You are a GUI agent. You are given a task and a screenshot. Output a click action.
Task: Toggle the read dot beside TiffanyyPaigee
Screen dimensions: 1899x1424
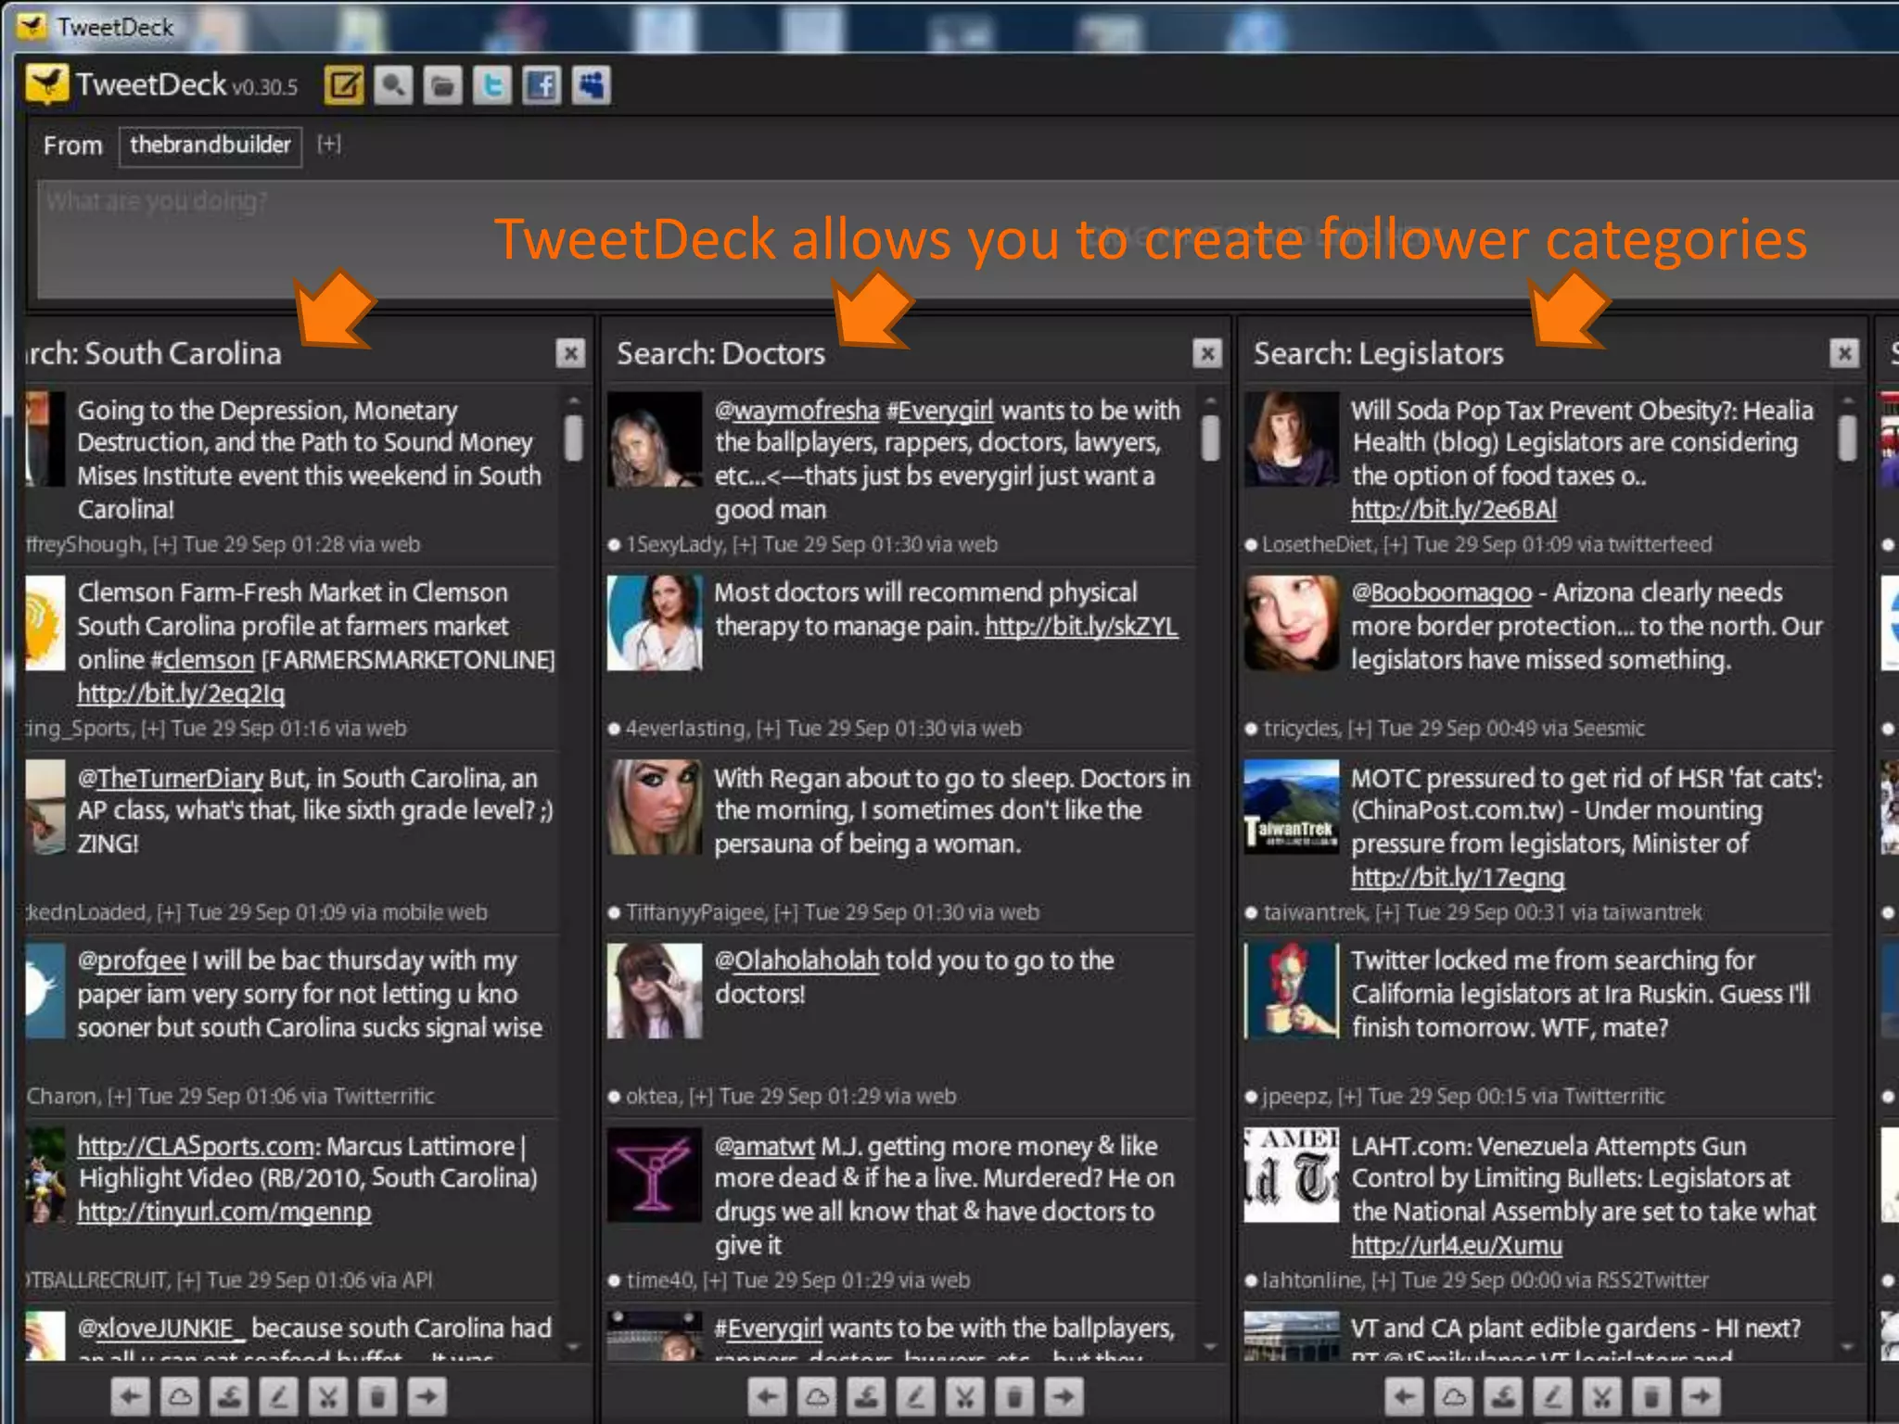tap(614, 913)
